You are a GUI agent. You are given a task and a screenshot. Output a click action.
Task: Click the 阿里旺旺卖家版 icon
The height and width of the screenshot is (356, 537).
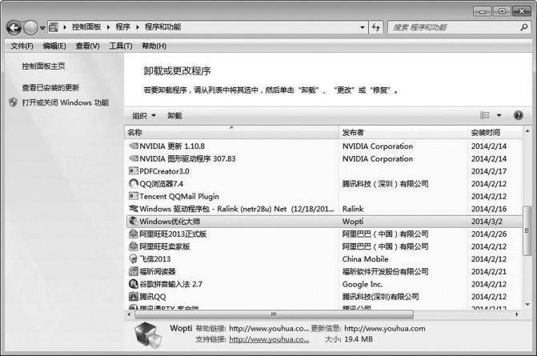pos(133,246)
